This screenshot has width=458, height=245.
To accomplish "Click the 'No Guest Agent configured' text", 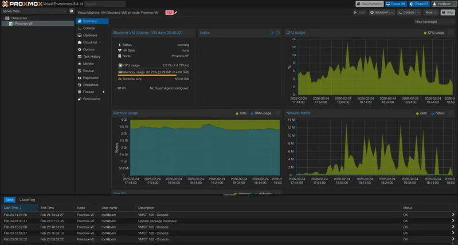I will 170,88.
